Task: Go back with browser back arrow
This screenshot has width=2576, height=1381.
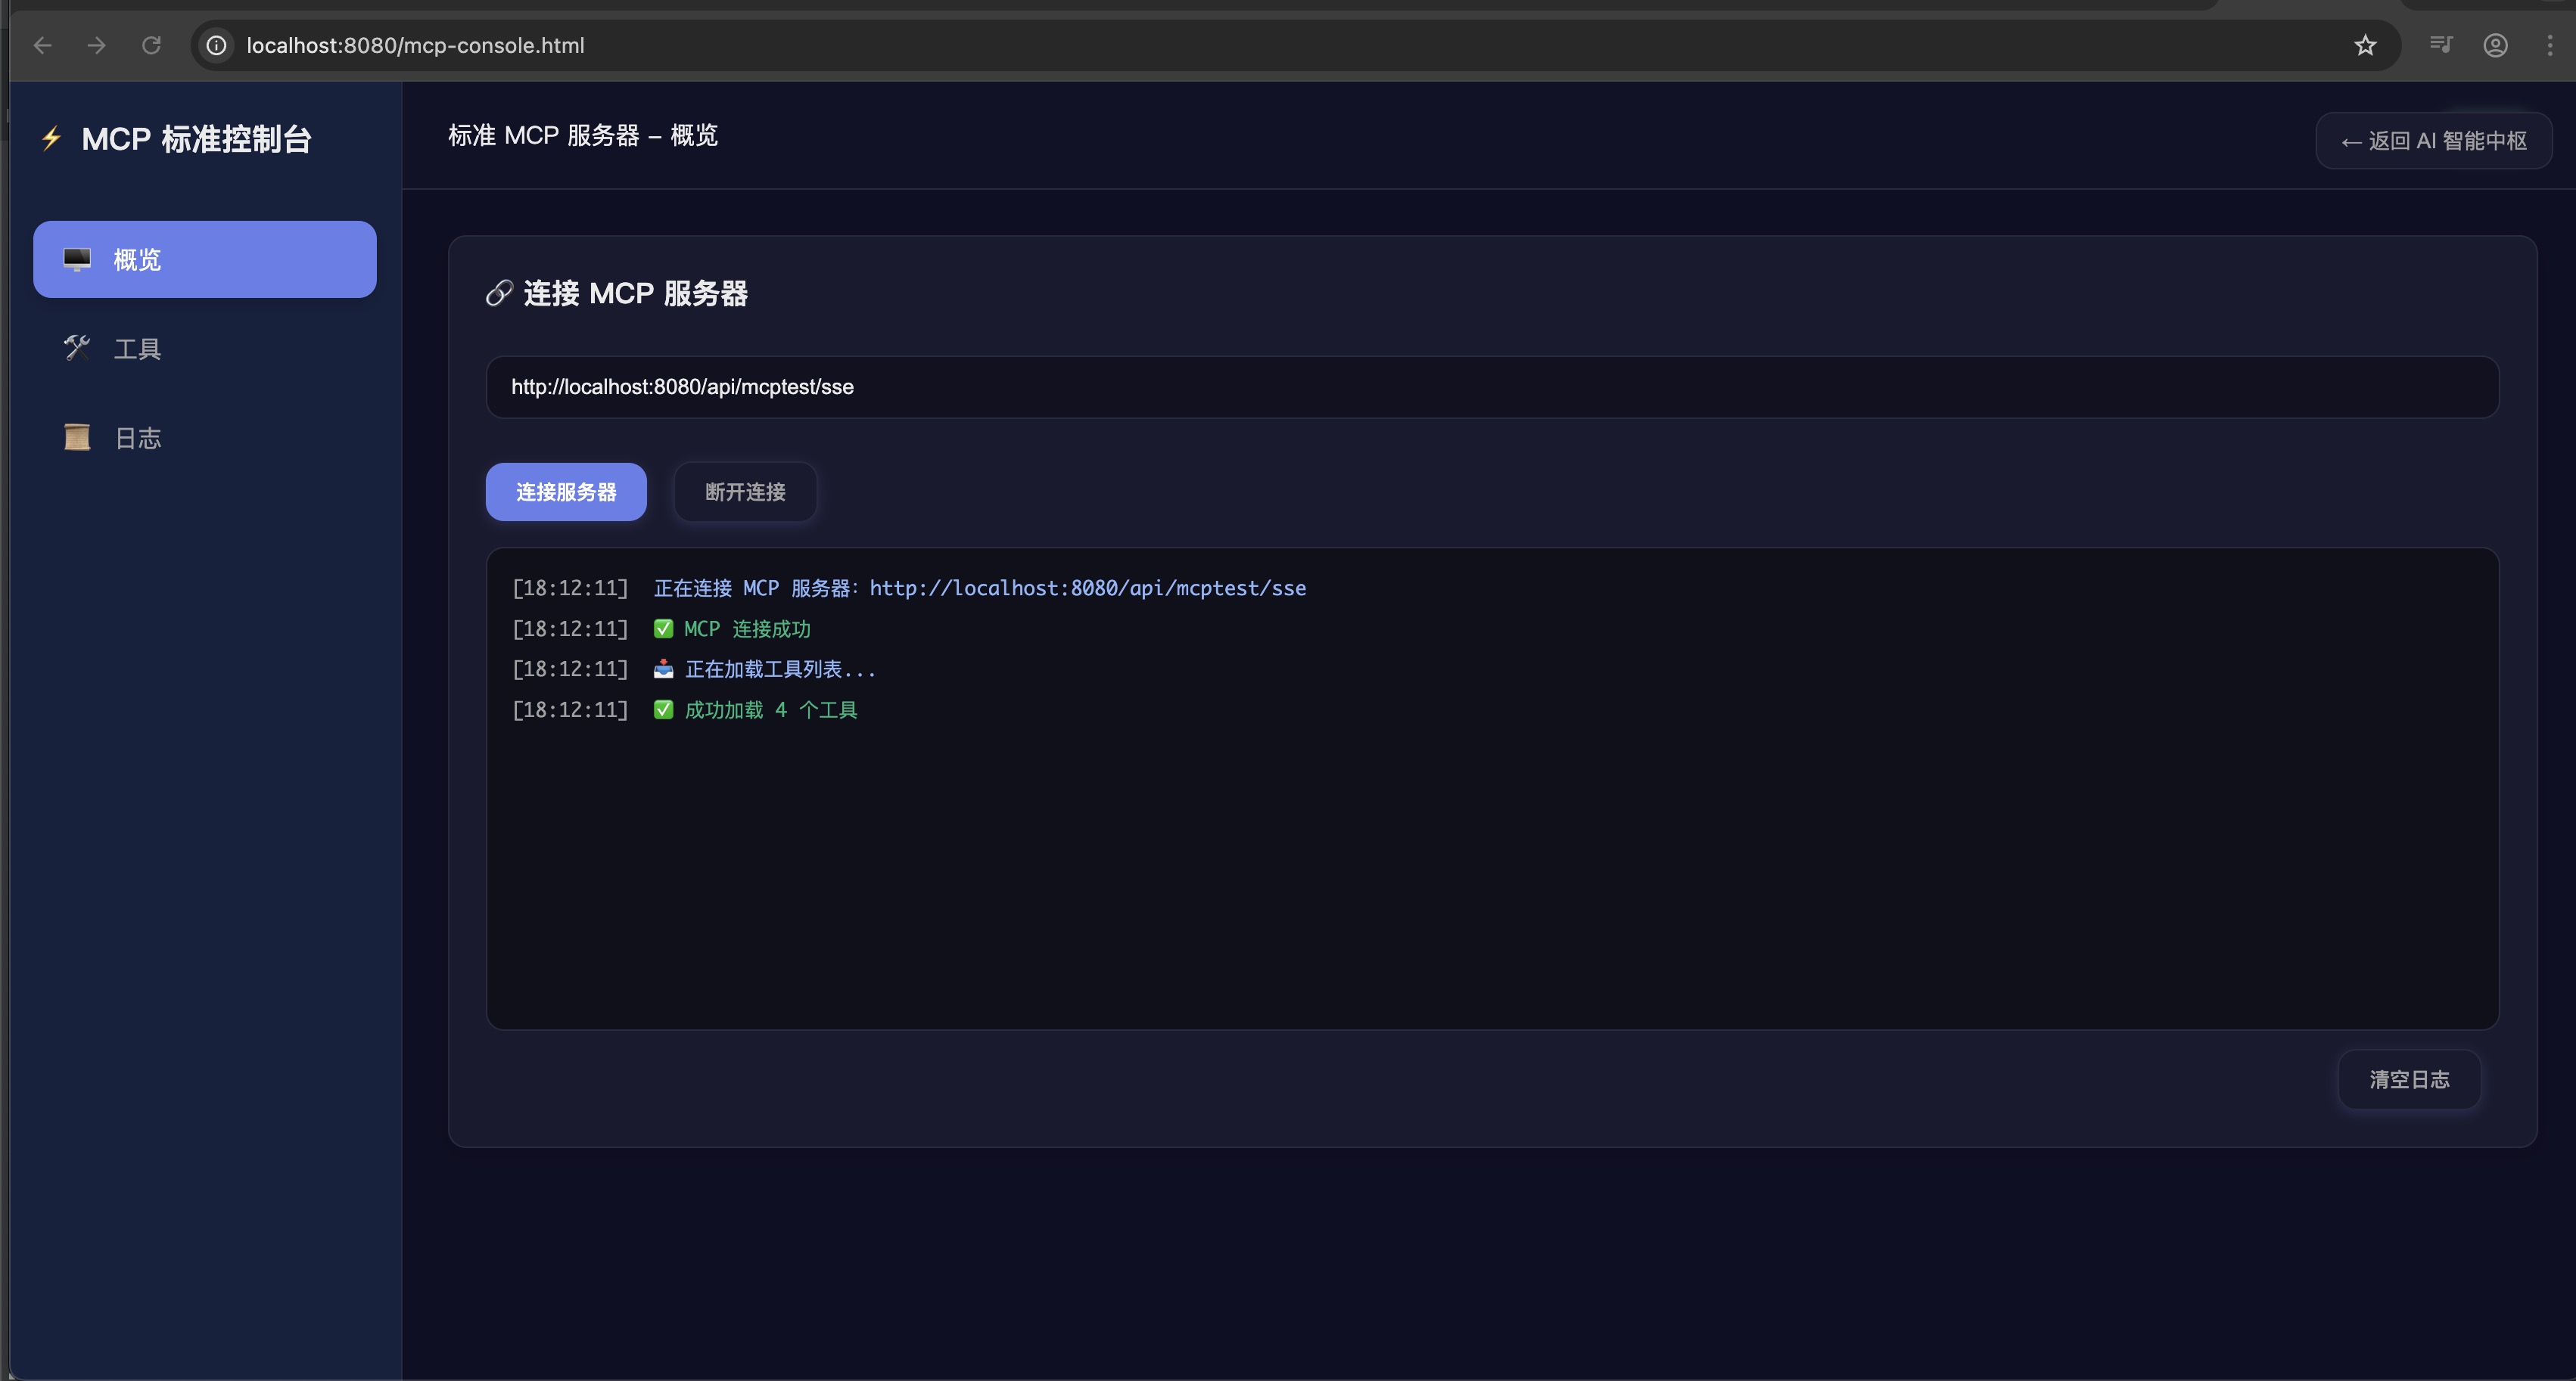Action: 42,45
